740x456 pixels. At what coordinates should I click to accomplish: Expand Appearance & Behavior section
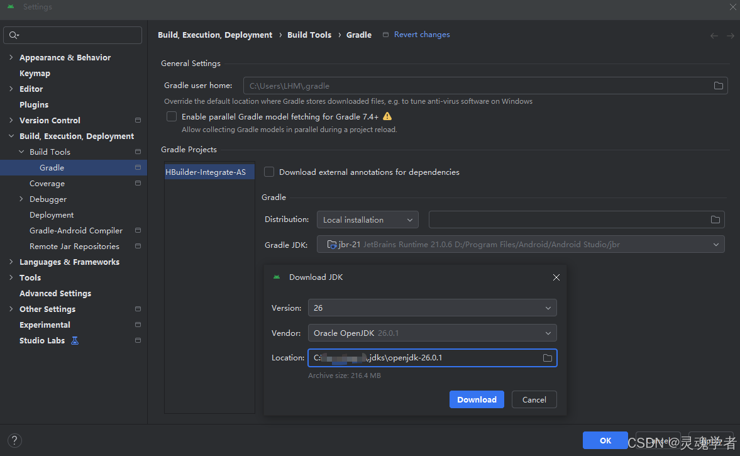pos(11,57)
